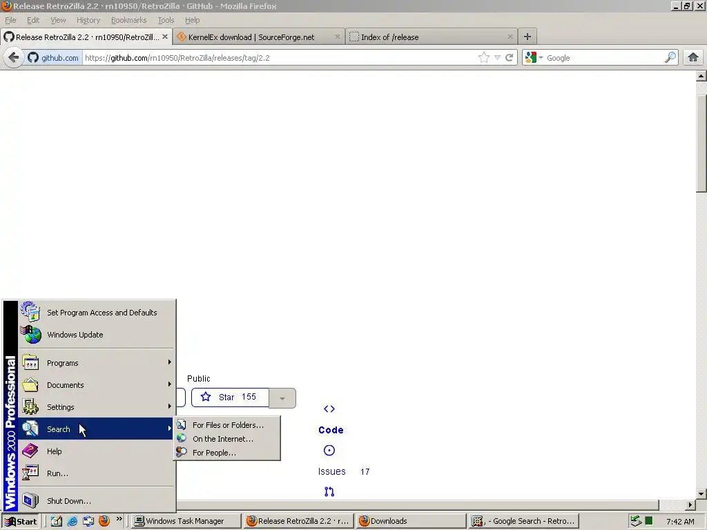This screenshot has height=530, width=707.
Task: Reload the page with the refresh icon
Action: click(x=510, y=57)
